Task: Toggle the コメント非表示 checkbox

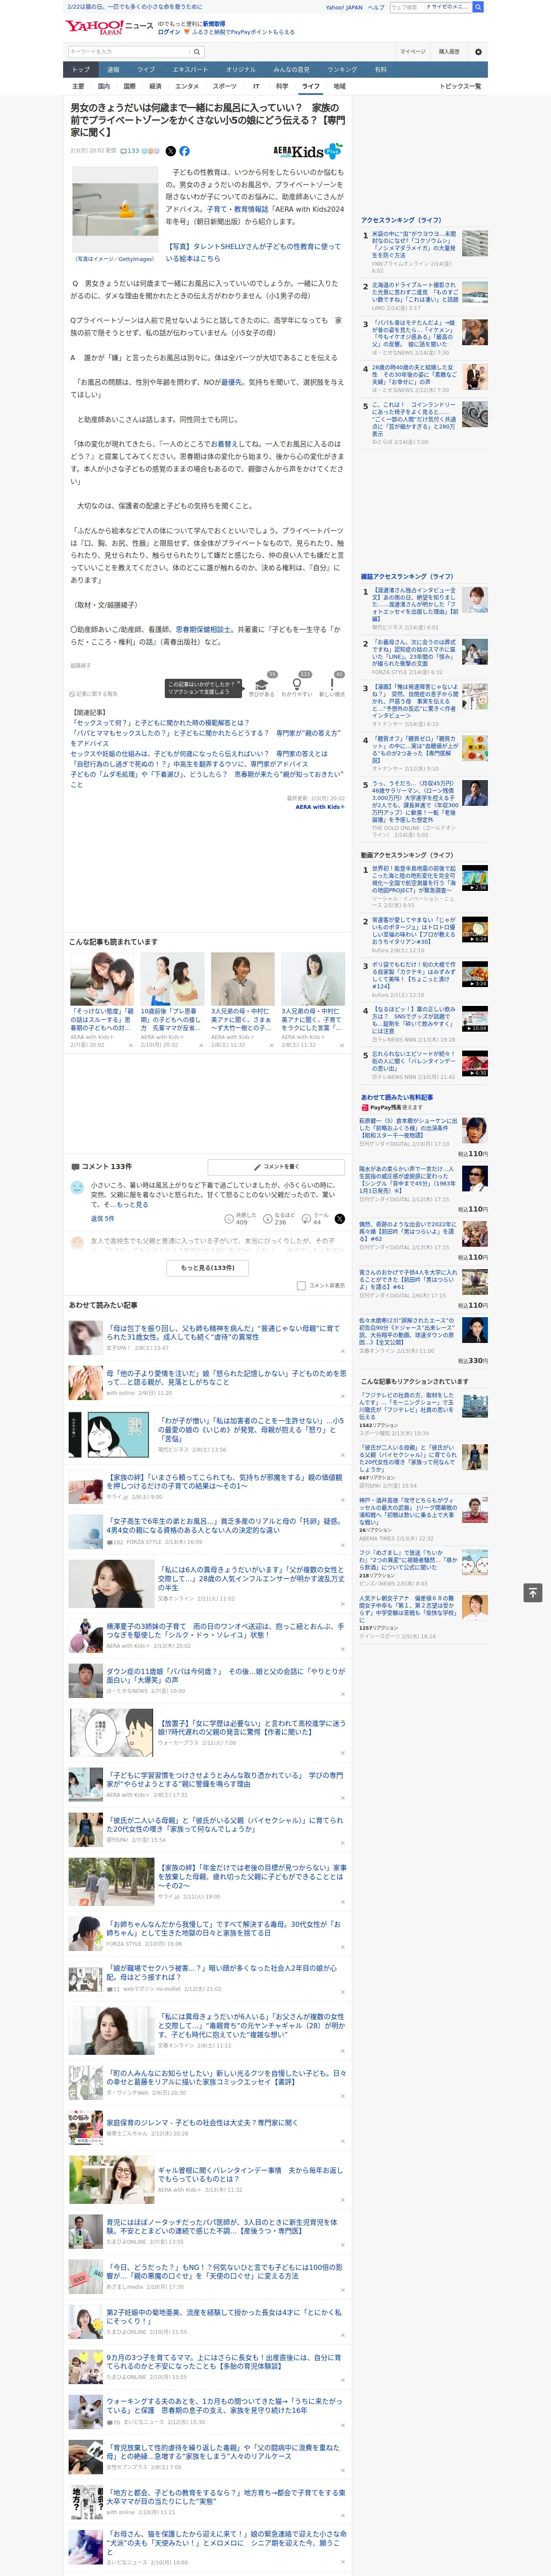Action: tap(301, 1285)
